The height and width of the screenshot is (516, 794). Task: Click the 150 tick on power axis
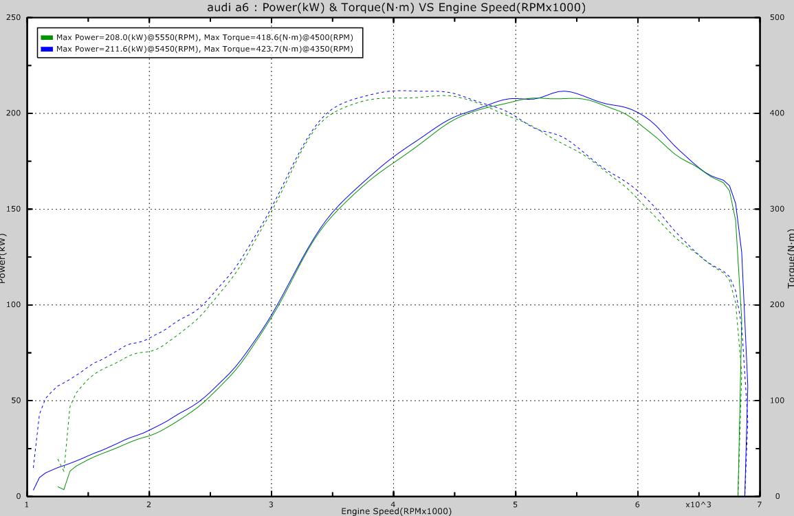pos(14,209)
